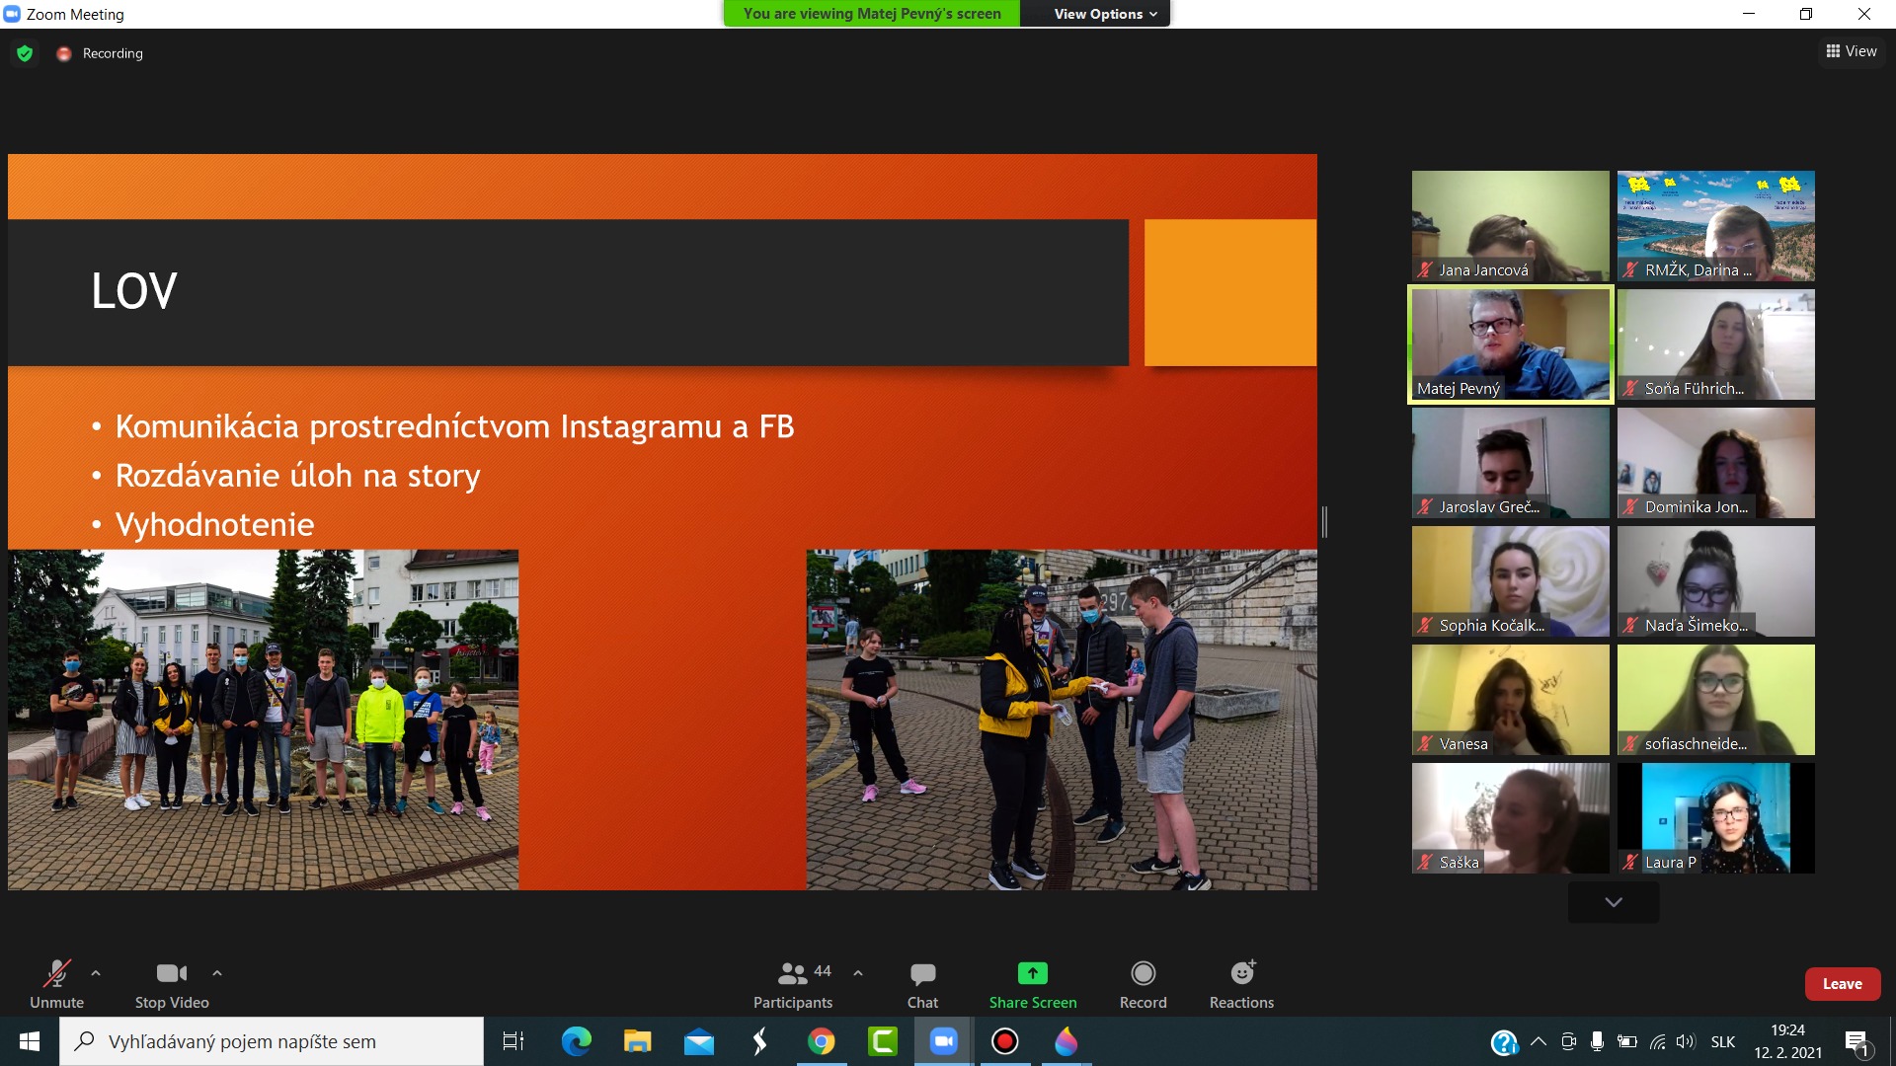Click the Windows search field
The width and height of the screenshot is (1896, 1066).
(272, 1041)
